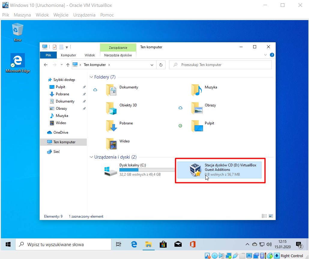
Task: Open the Wejście menu in VirtualBox
Action: point(61,15)
